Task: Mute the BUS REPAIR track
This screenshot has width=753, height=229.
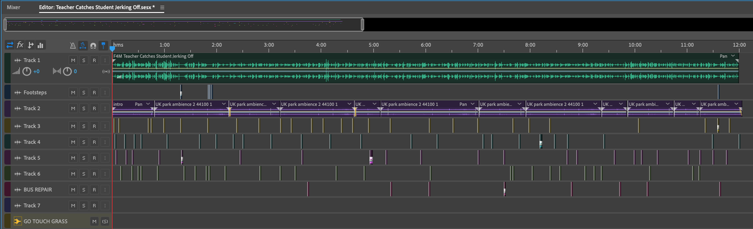Action: click(73, 189)
